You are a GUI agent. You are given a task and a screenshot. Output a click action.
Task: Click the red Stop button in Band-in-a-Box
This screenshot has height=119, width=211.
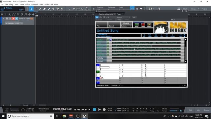(x=143, y=25)
